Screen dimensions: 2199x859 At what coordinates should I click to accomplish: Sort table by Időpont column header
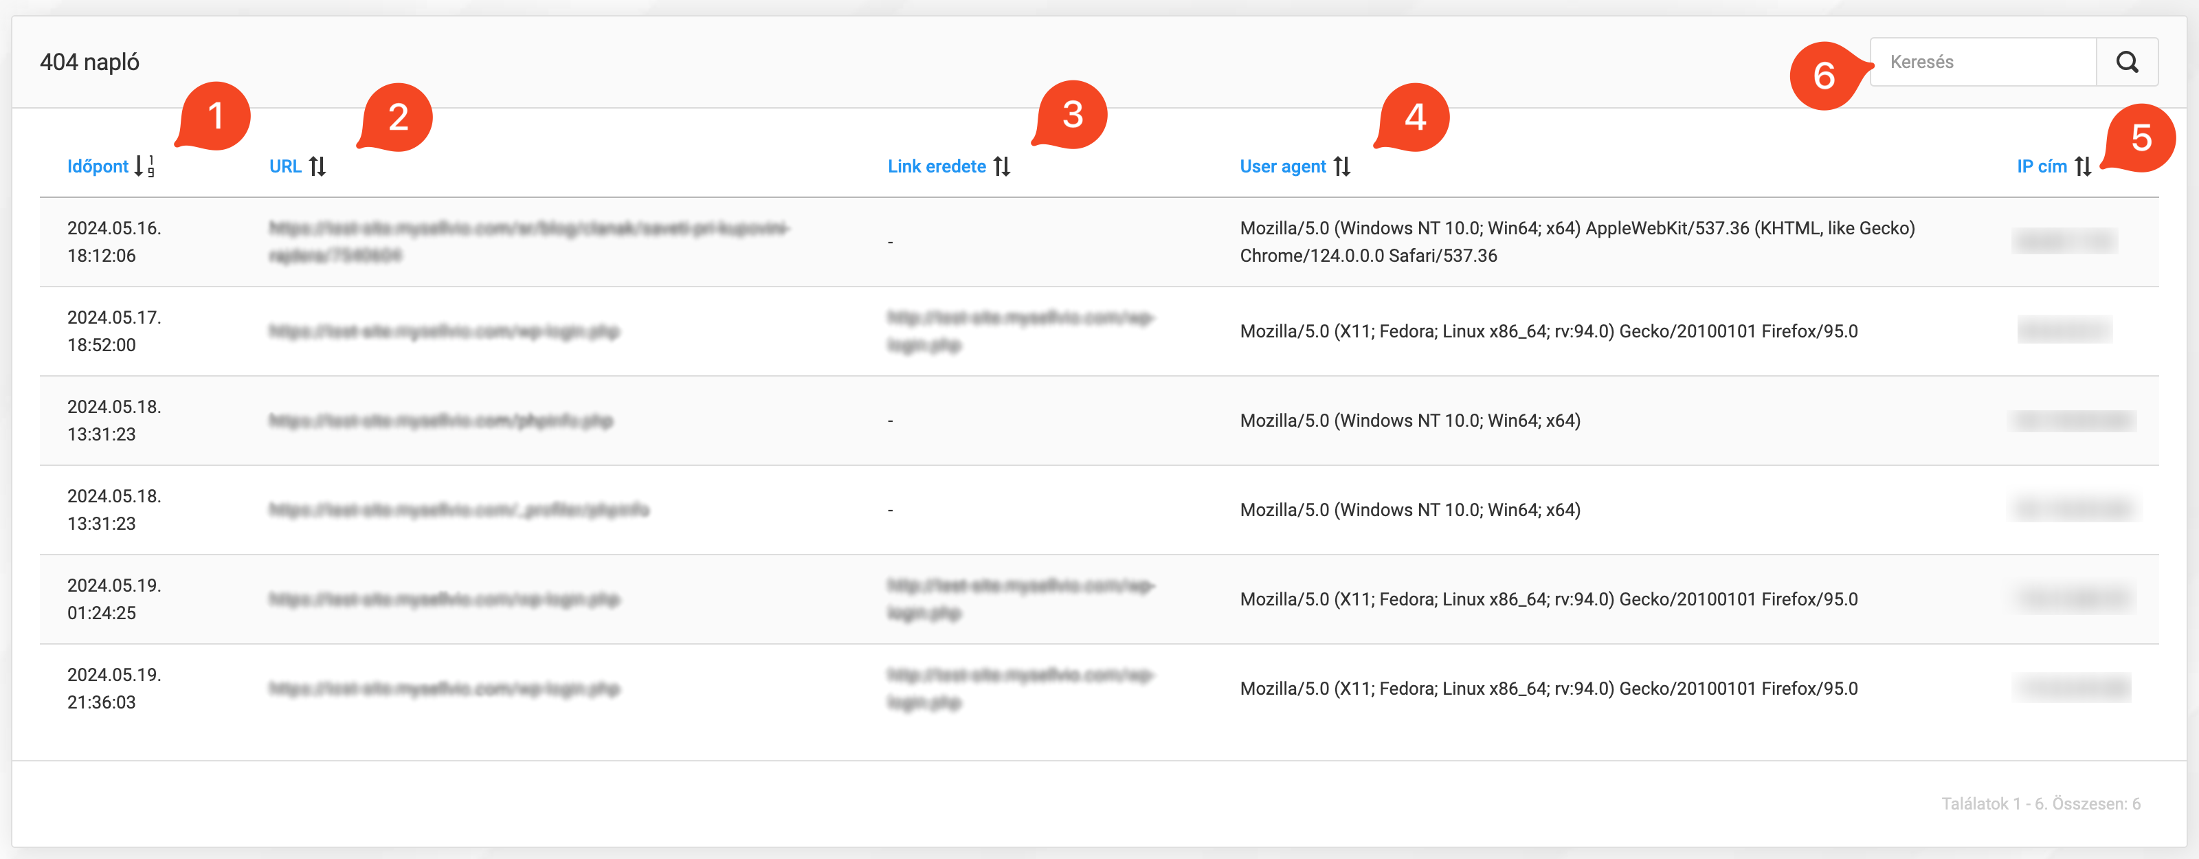(x=98, y=166)
